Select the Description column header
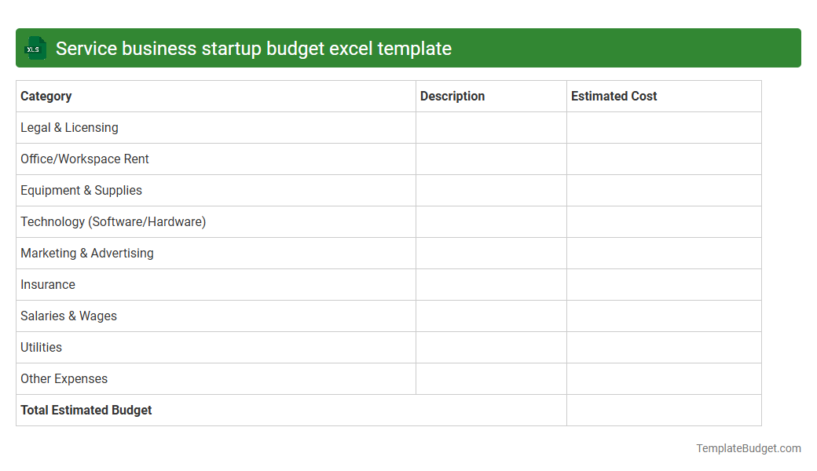This screenshot has width=817, height=471. point(452,96)
